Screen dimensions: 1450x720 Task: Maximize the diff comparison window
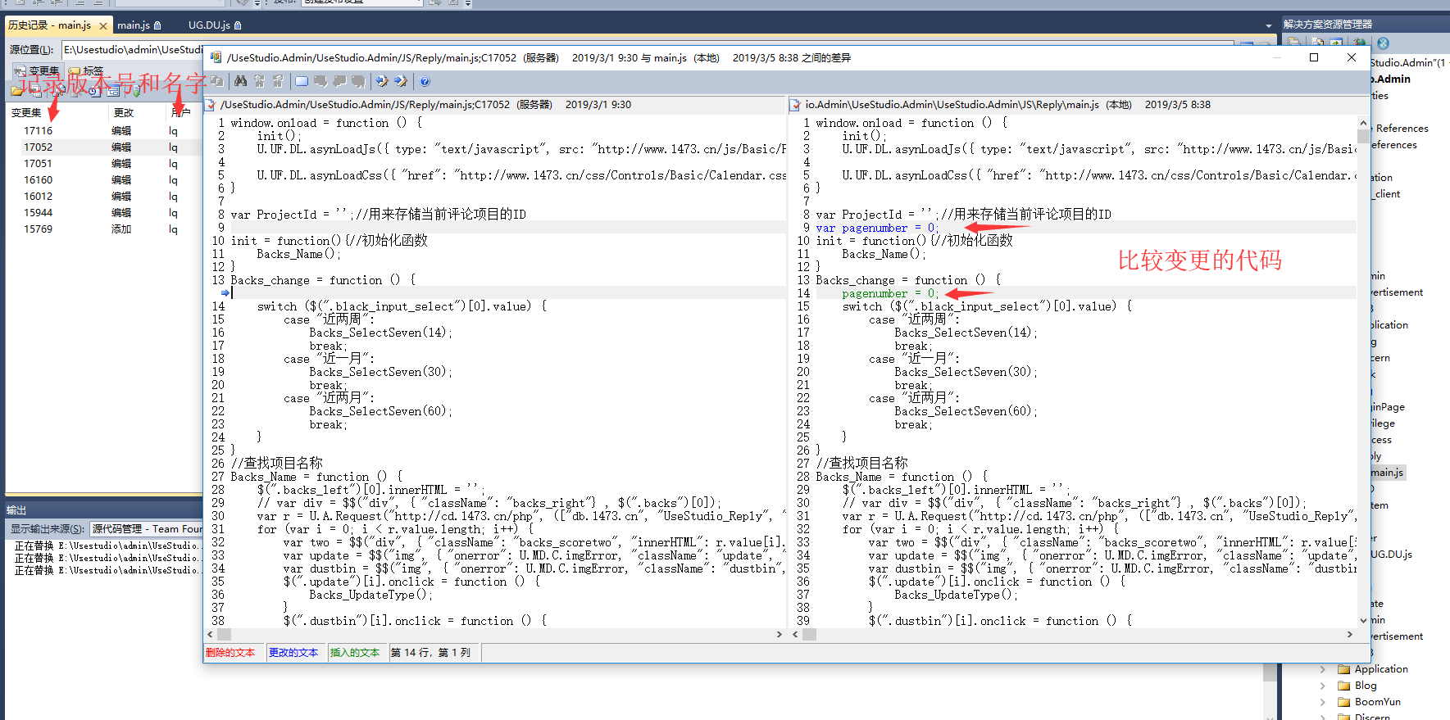click(1314, 57)
